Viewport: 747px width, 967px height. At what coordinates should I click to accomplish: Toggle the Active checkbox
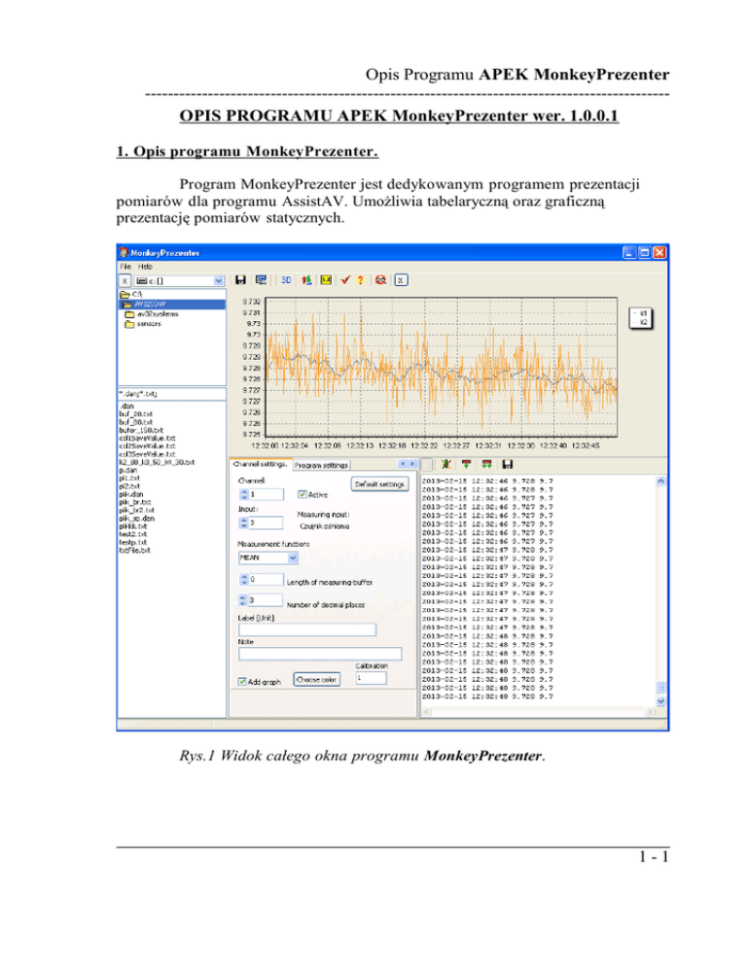click(302, 494)
